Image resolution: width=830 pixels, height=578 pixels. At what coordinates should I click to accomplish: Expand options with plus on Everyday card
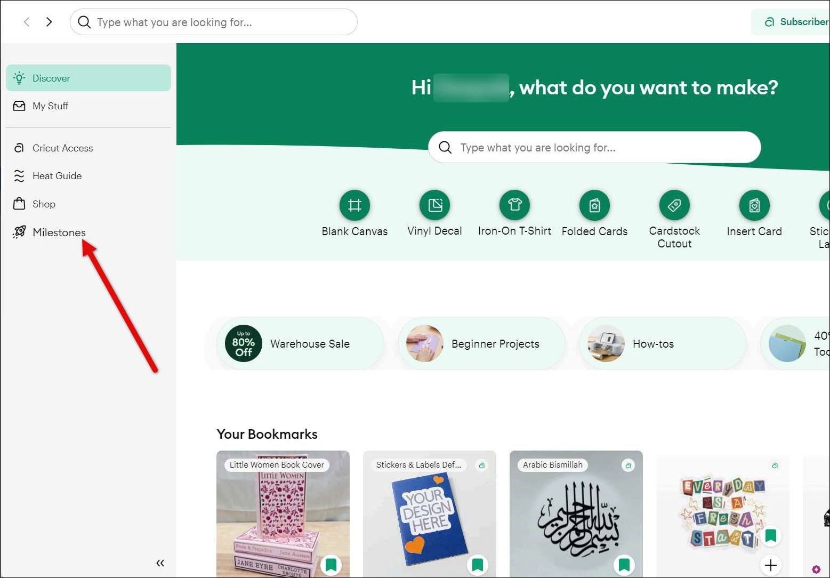pos(770,565)
